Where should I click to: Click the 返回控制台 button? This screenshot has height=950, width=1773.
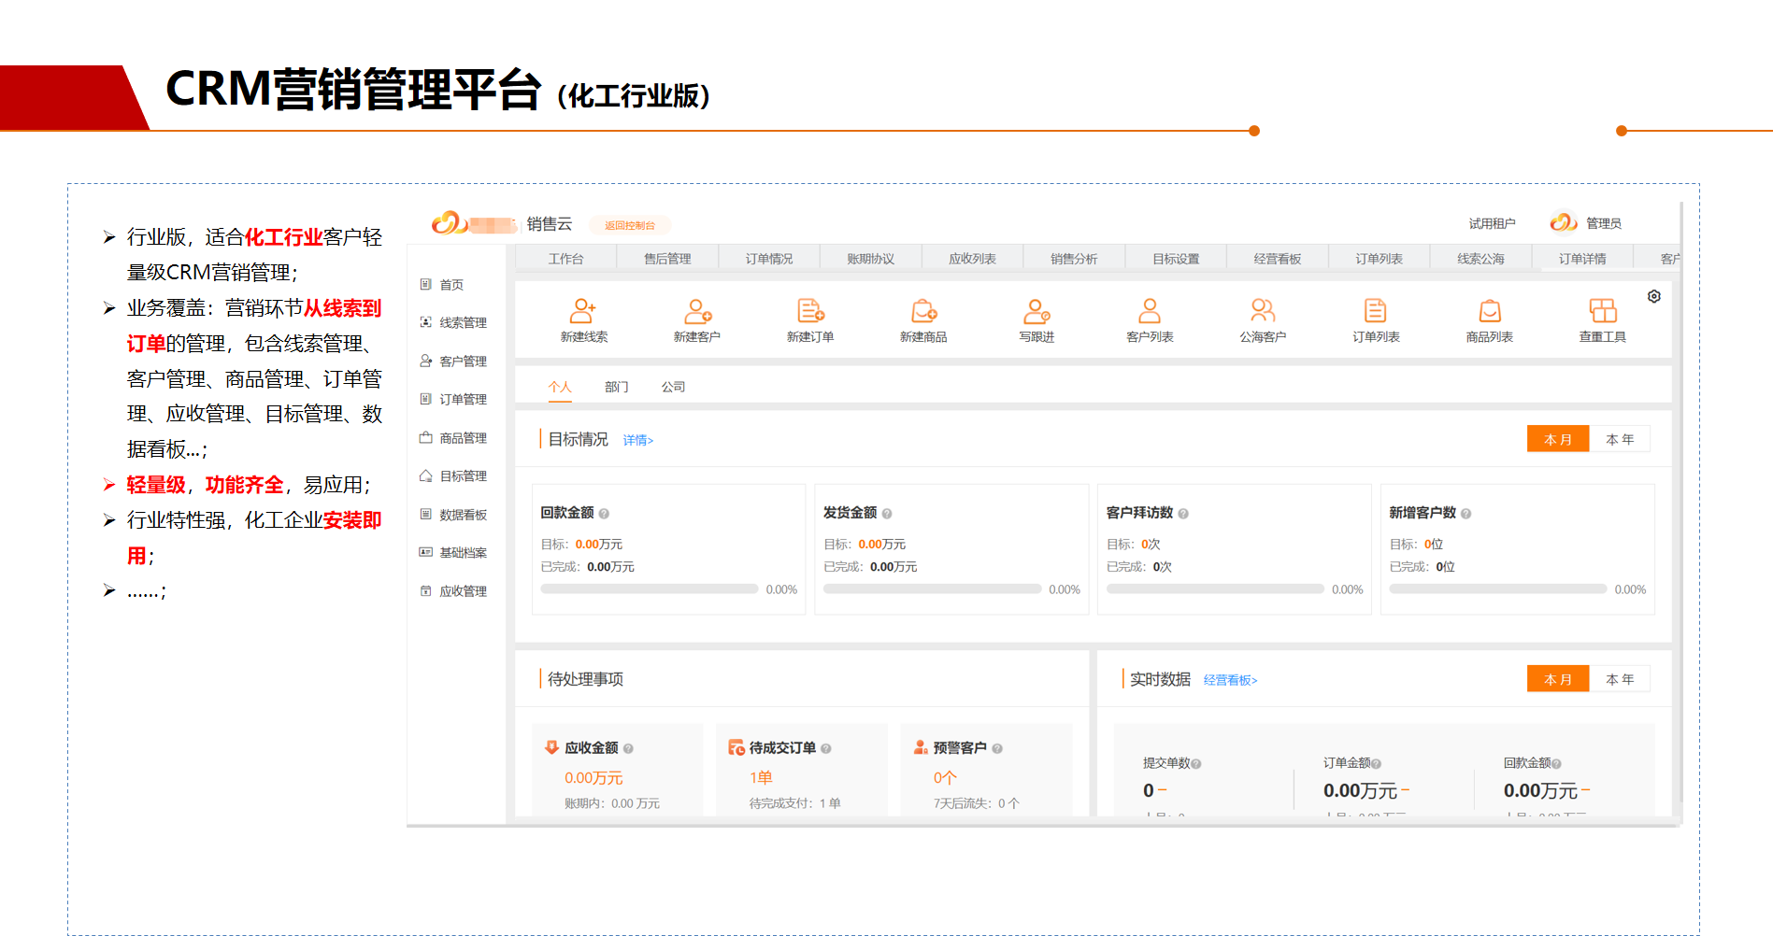(630, 225)
